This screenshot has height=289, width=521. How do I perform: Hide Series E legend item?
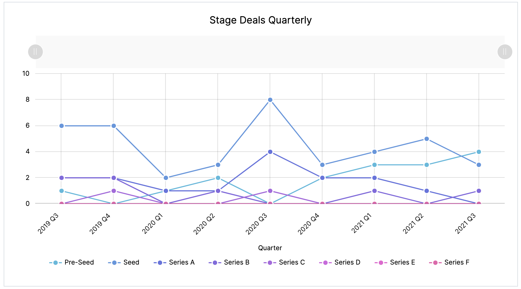[395, 262]
